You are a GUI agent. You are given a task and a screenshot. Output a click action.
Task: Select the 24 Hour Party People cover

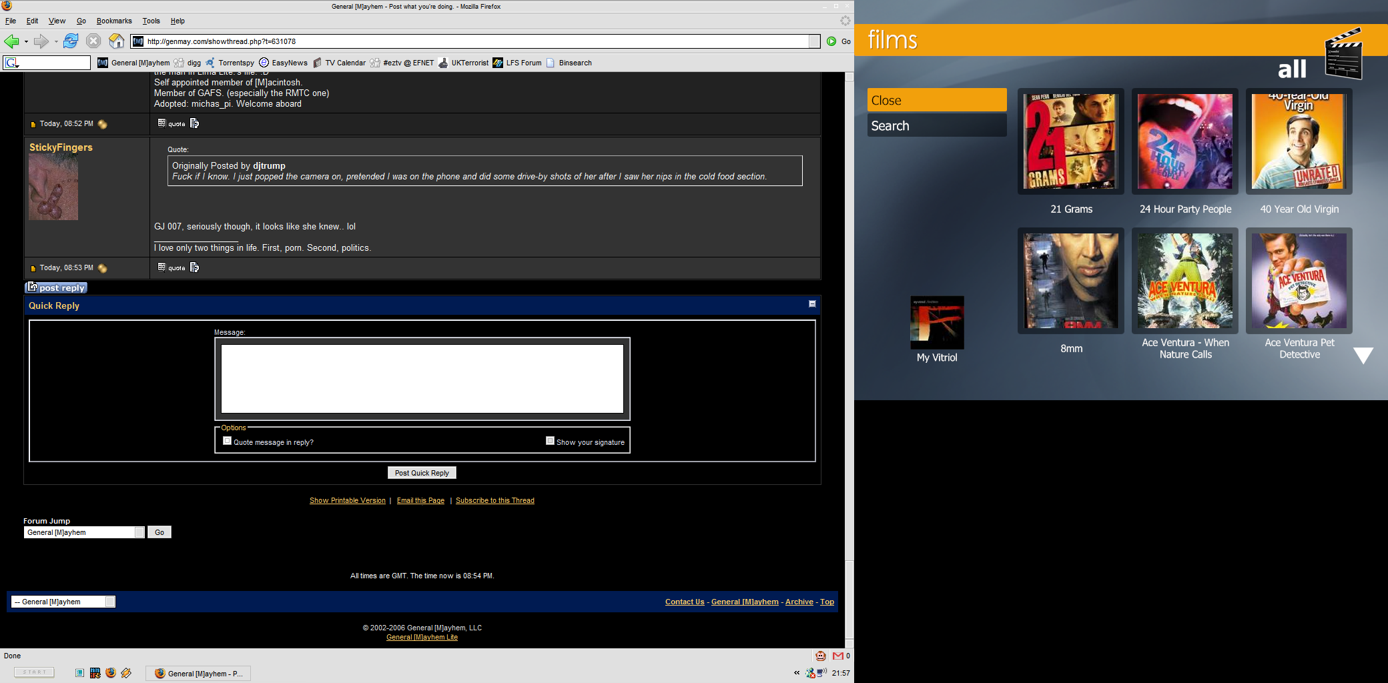1185,141
